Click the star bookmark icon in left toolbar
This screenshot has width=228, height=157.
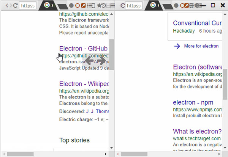coord(99,6)
